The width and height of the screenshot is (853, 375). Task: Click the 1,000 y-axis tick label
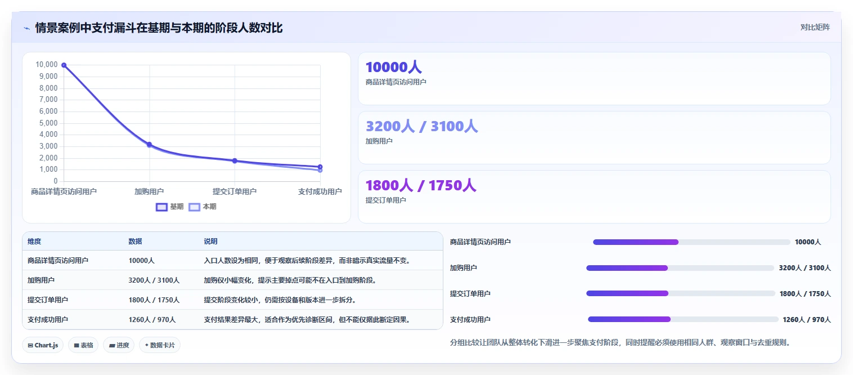(48, 169)
